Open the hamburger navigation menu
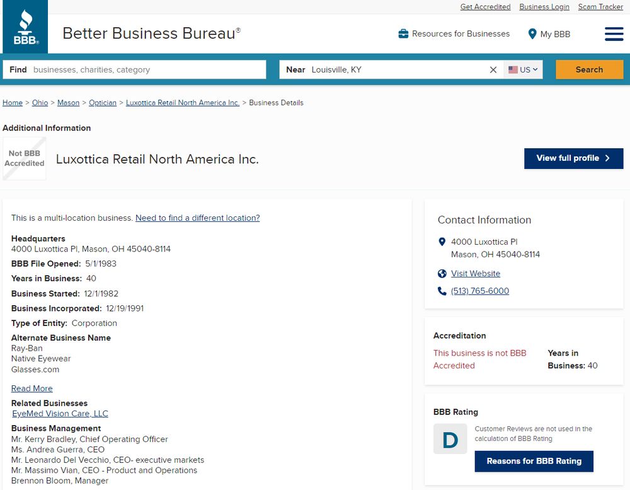 614,34
